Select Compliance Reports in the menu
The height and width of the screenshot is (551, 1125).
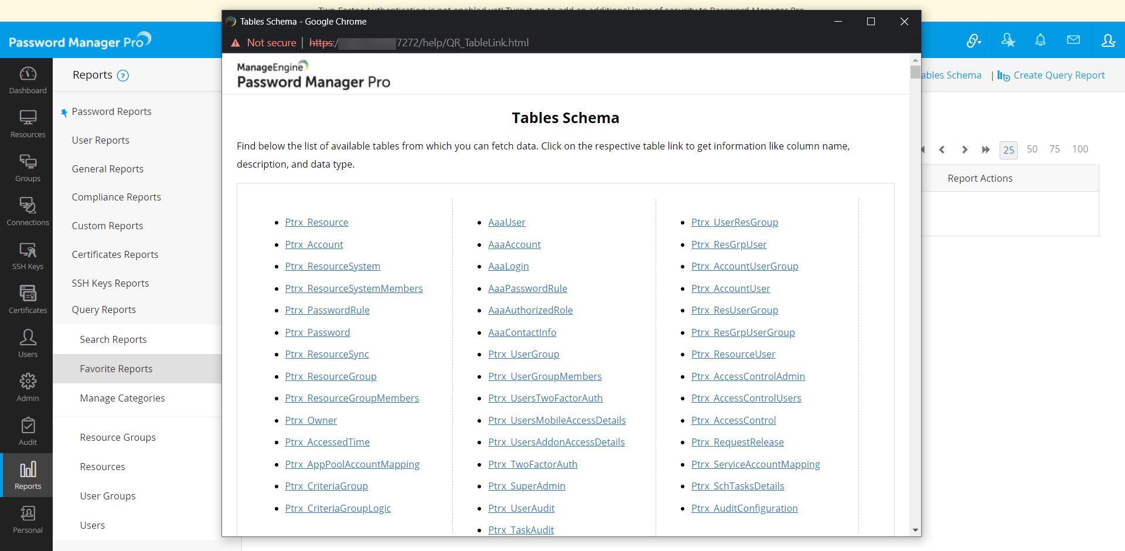(116, 198)
